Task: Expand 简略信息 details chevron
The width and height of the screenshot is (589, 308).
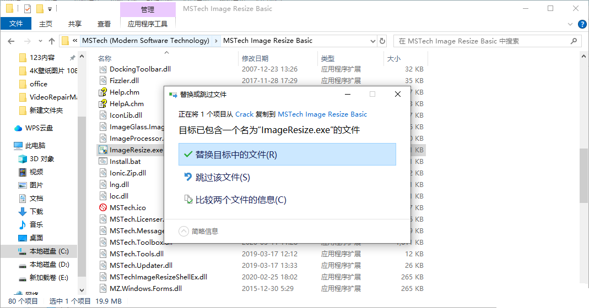Action: click(x=184, y=231)
